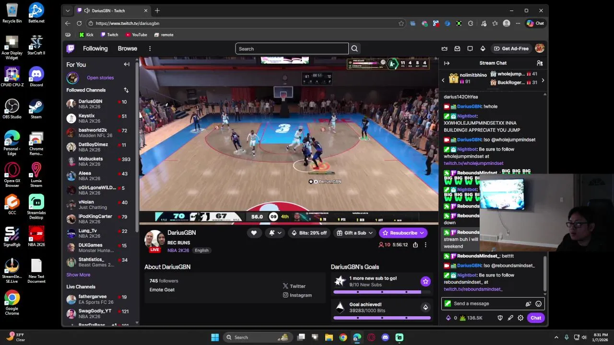Go back in the browser
The width and height of the screenshot is (614, 345).
pos(68,23)
